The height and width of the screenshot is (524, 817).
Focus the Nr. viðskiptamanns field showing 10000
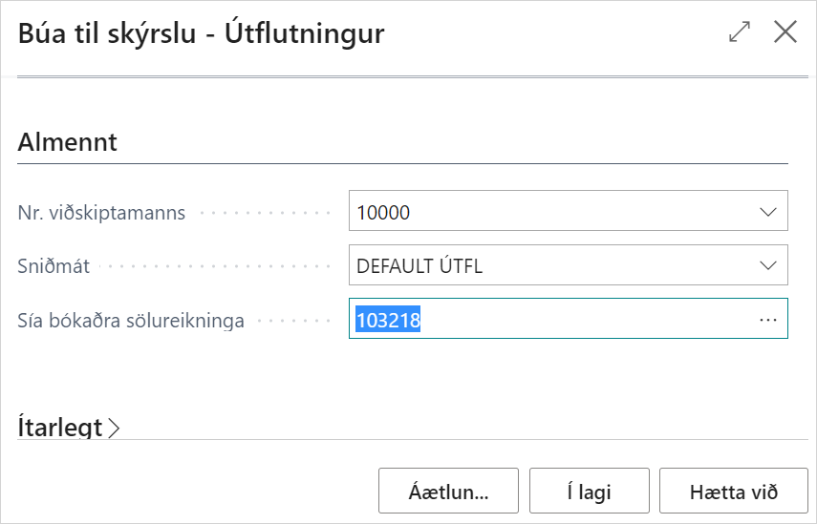point(545,212)
